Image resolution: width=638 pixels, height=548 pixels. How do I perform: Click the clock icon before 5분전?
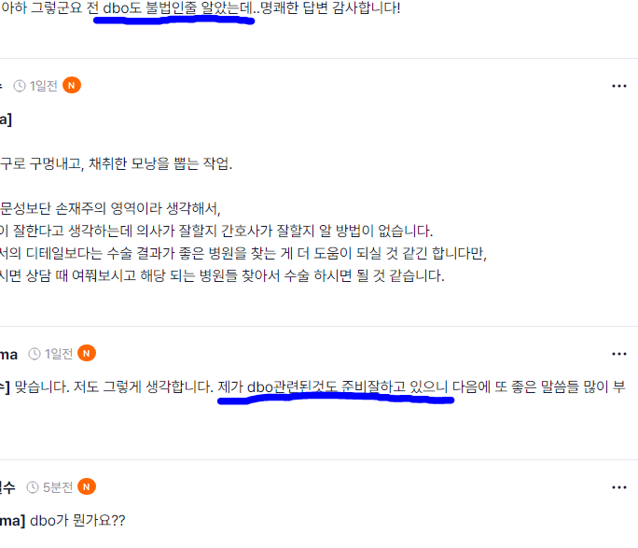(33, 487)
